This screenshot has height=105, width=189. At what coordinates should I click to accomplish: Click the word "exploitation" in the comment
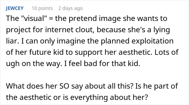pos(153,41)
